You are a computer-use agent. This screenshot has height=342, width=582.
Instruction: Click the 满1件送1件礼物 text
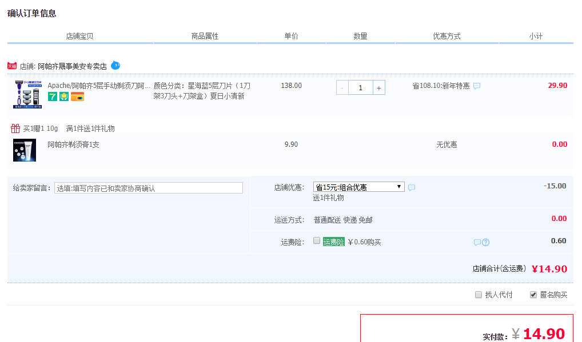point(90,128)
